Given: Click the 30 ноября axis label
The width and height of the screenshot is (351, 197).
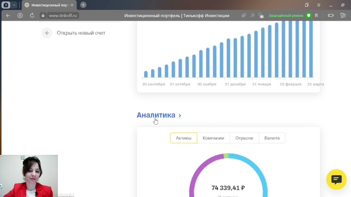Looking at the screenshot, I should tap(207, 84).
